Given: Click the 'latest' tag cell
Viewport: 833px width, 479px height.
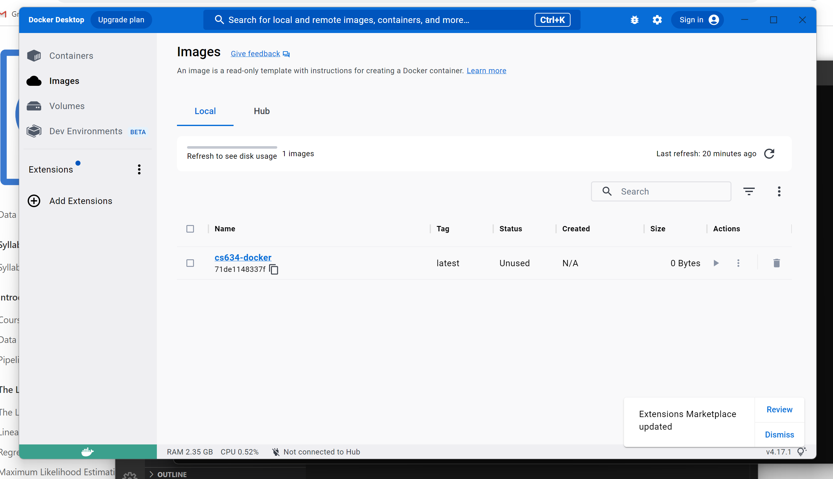Looking at the screenshot, I should tap(447, 263).
